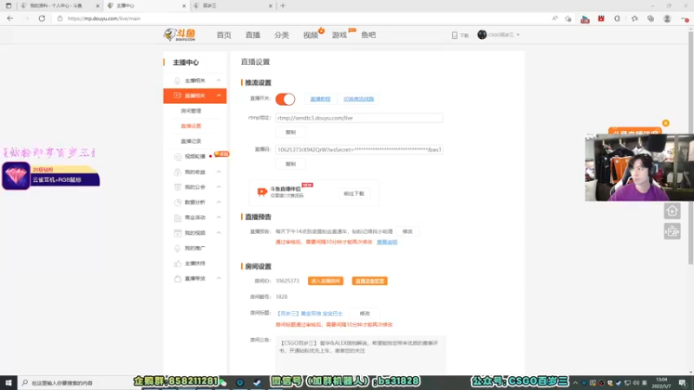Open the browser favorites star icon
Screen dimensions: 694x390
point(634,18)
